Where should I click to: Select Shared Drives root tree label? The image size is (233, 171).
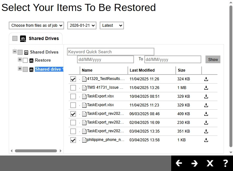tap(44, 52)
